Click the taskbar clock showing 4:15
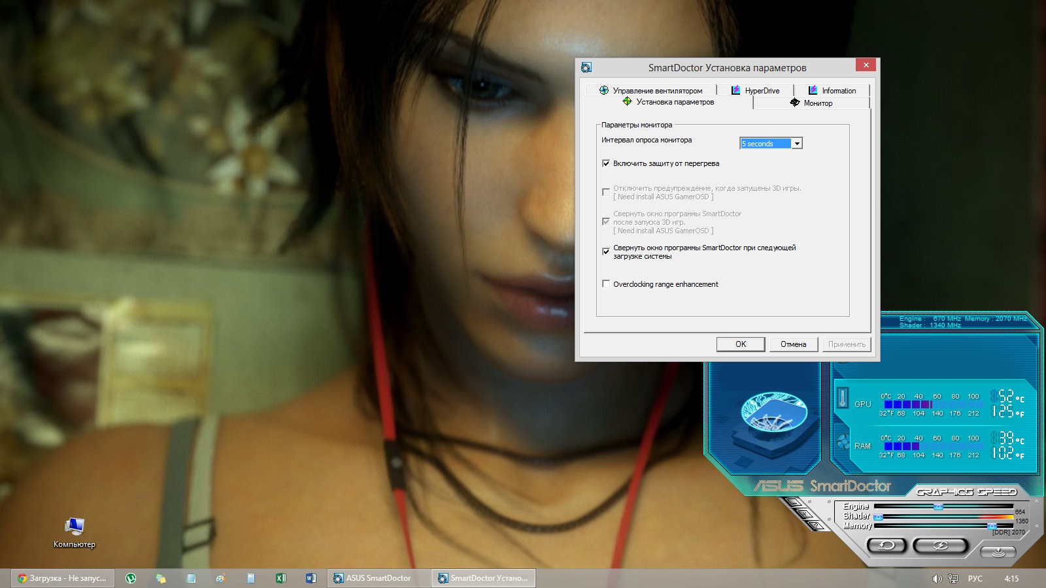 1011,578
